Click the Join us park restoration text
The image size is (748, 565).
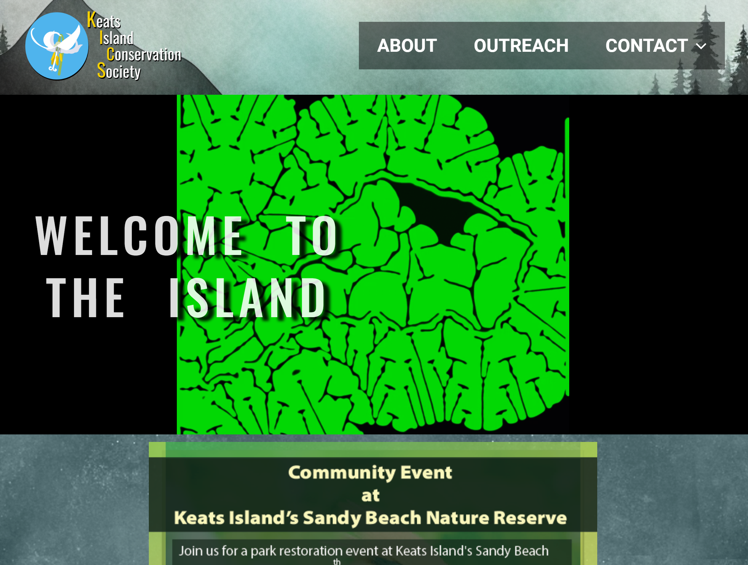coord(363,551)
